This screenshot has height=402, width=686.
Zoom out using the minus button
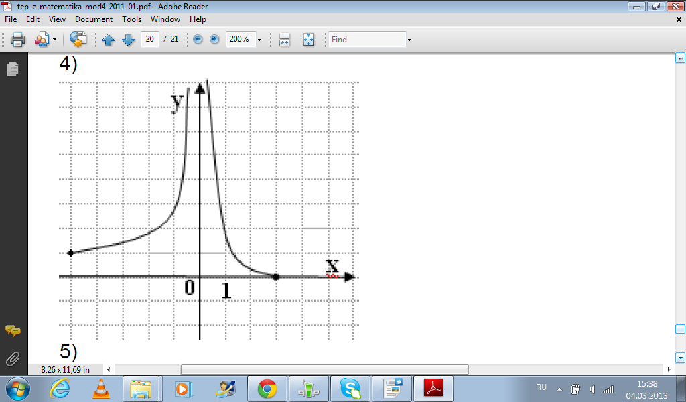point(198,40)
